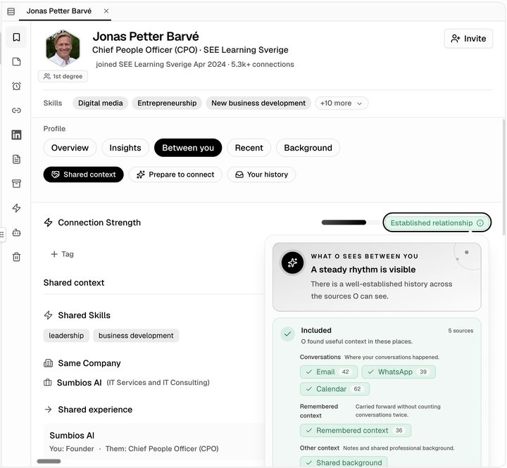507x468 pixels.
Task: Open the Prepare to connect sub-tab
Action: [175, 175]
